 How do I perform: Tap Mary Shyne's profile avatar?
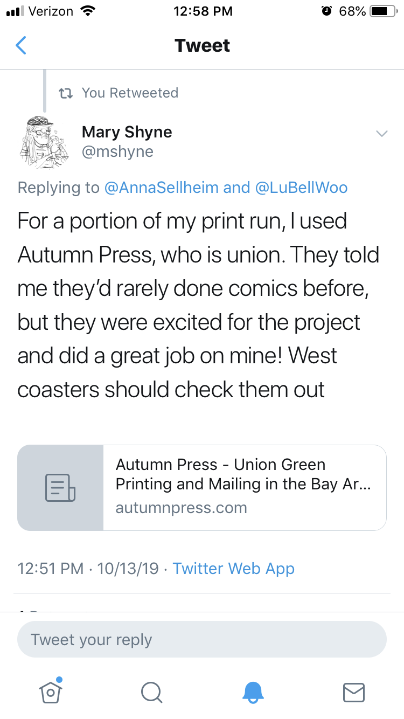46,143
